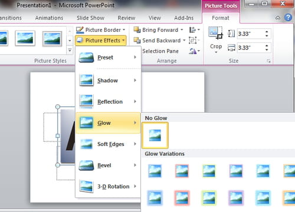Open the Selection Pane
Image resolution: width=295 pixels, height=212 pixels.
pyautogui.click(x=160, y=51)
